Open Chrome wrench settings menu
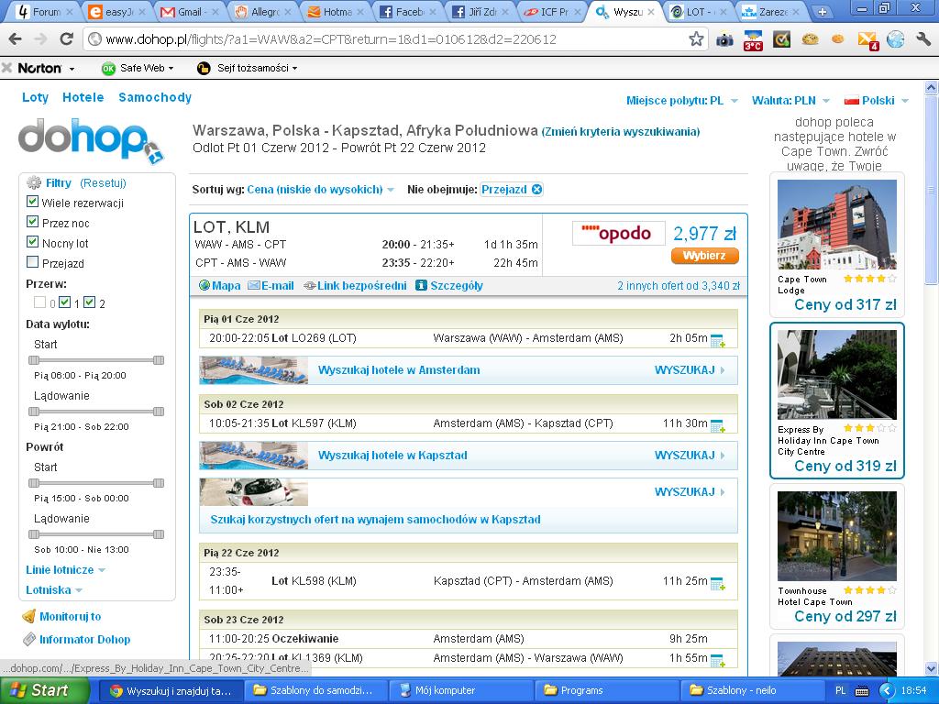Viewport: 939px width, 704px height. 922,39
